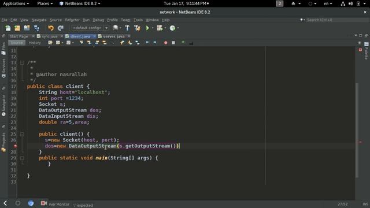Click Shift Line Right arrow icon
The image size is (370, 208).
click(155, 43)
